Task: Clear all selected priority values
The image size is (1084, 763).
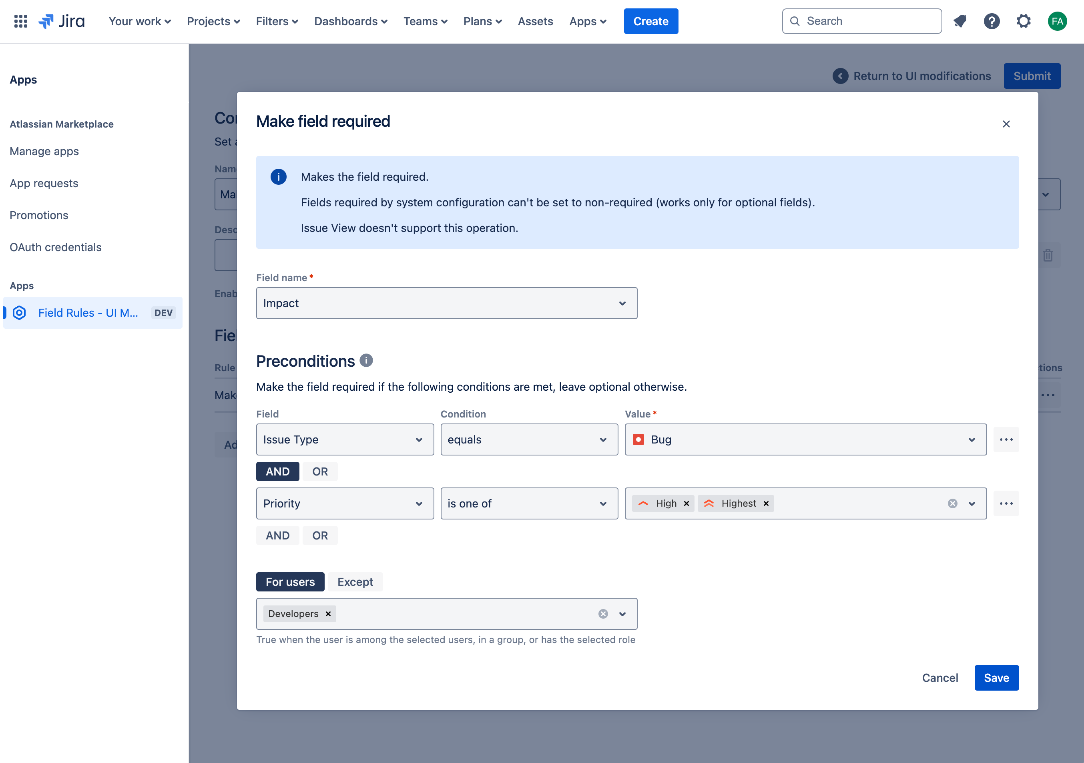Action: [952, 503]
